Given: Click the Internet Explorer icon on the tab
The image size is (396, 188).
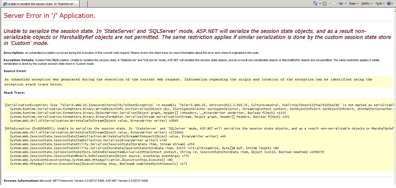Looking at the screenshot, I should pos(5,4).
